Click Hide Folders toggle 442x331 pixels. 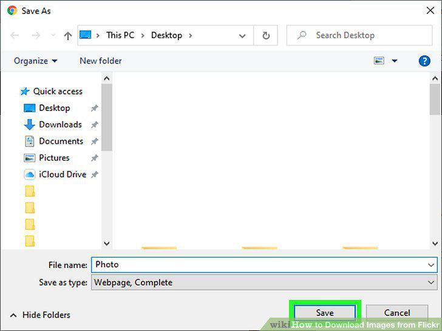coord(40,315)
